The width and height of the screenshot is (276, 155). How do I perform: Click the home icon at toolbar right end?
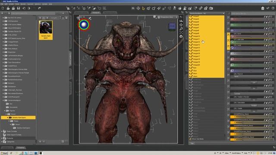coord(263,8)
